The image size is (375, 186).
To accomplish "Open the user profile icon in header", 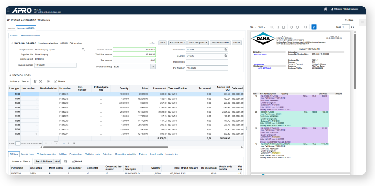I will tap(332, 9).
